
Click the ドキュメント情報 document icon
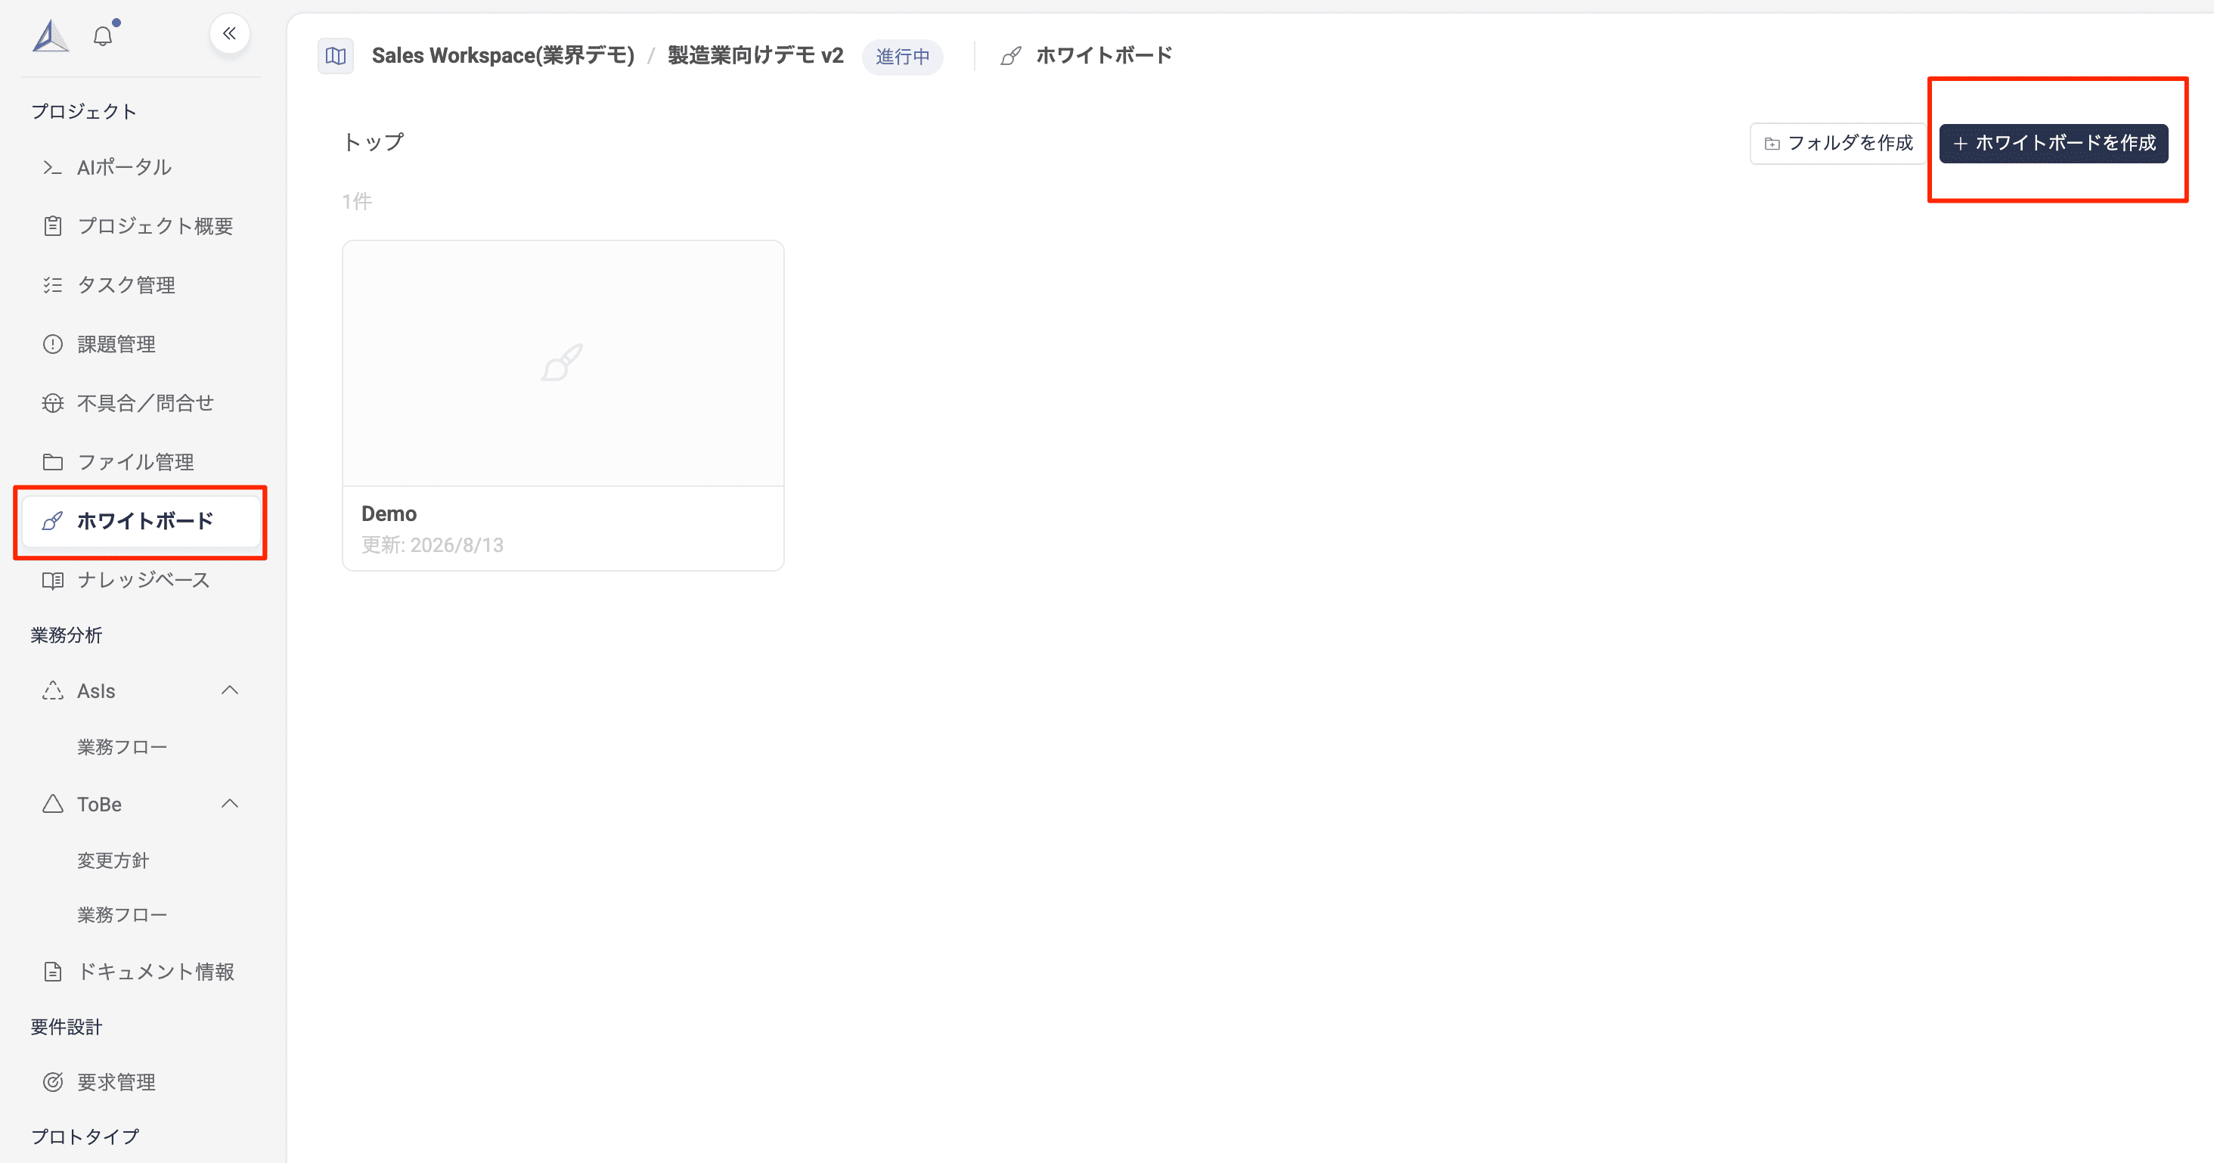point(52,972)
